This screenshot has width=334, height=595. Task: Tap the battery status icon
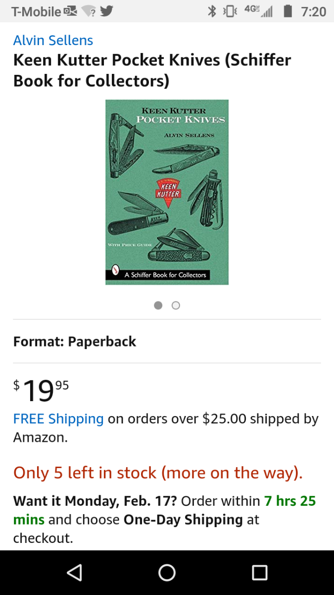click(288, 11)
